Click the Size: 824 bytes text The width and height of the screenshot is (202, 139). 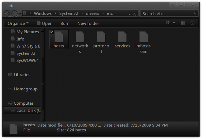(71, 130)
